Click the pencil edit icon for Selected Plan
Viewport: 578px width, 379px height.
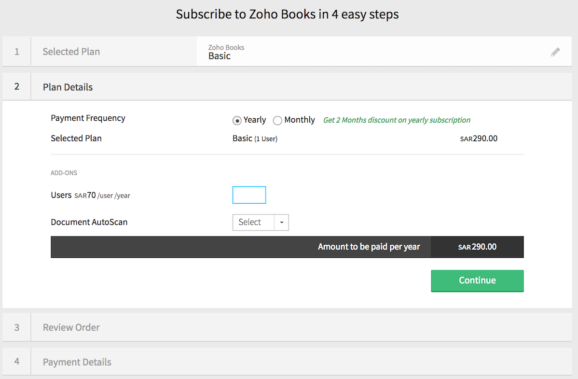[x=555, y=52]
